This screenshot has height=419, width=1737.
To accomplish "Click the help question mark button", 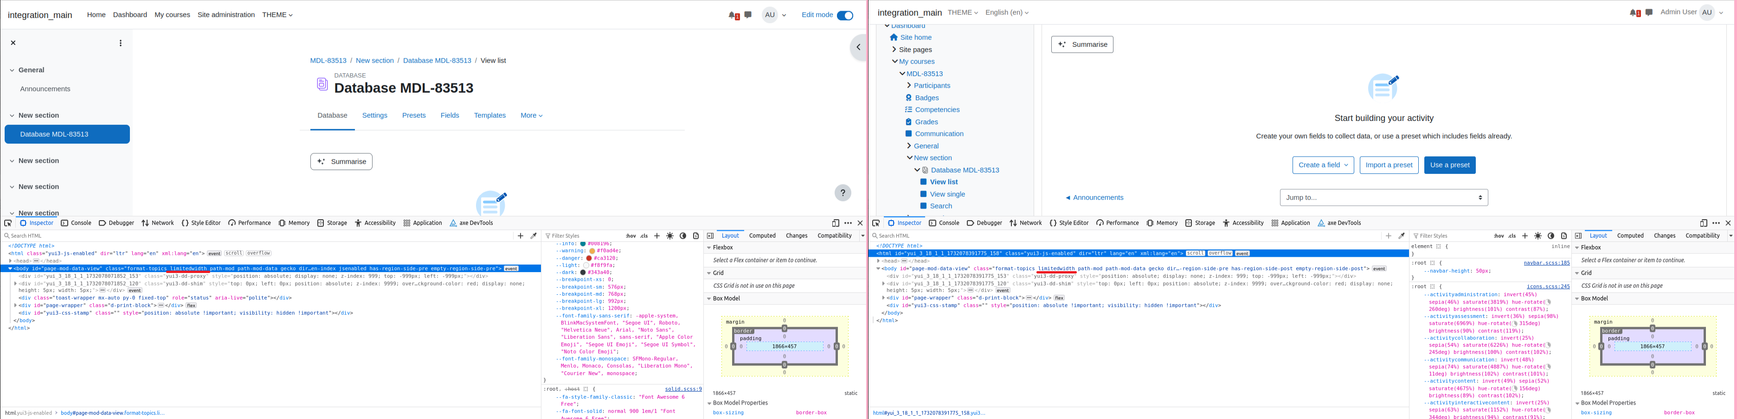I will 843,193.
